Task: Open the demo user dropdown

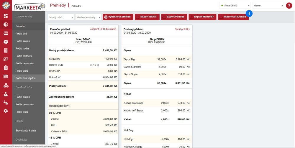Action: 268,5
